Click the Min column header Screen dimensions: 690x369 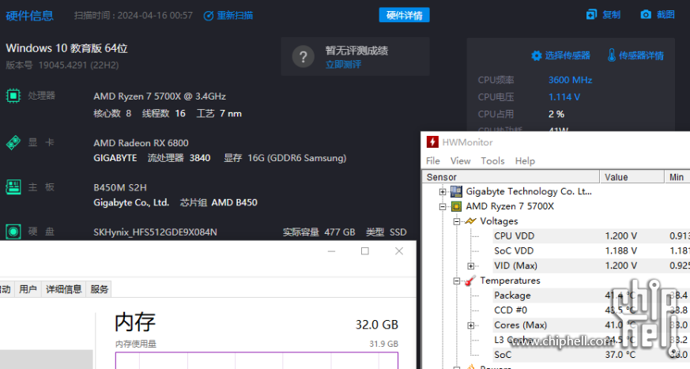coord(677,177)
